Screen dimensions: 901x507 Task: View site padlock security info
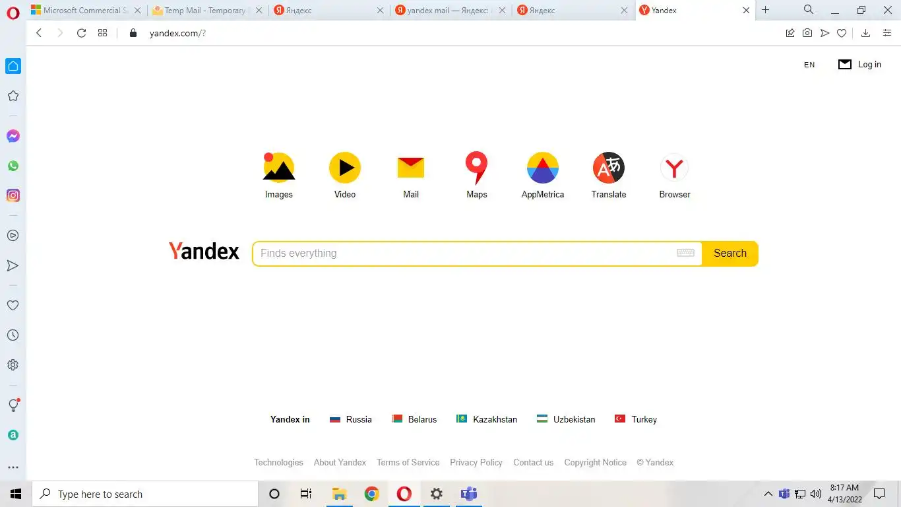(133, 33)
